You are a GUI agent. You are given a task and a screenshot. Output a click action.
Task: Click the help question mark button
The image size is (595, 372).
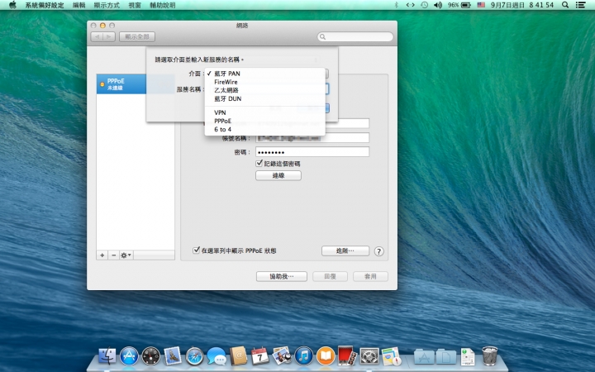tap(378, 251)
